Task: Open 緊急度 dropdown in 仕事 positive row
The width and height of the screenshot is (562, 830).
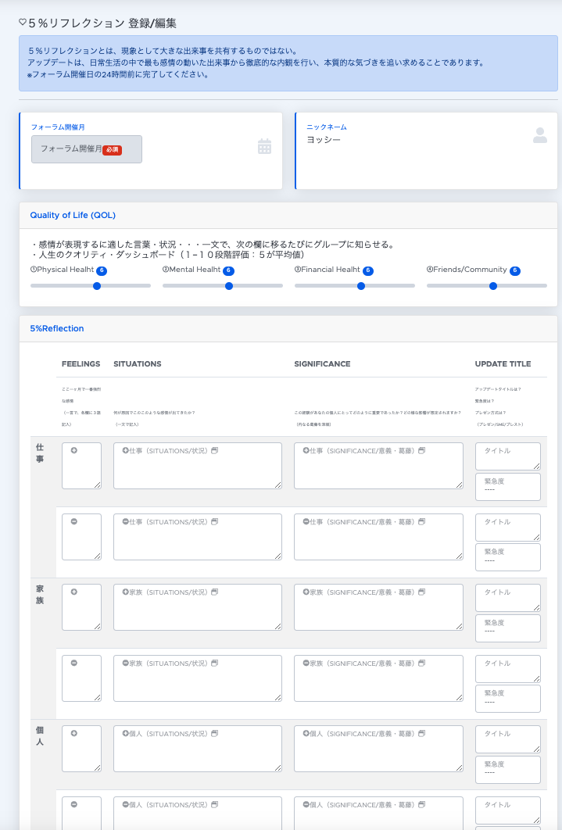Action: point(507,487)
